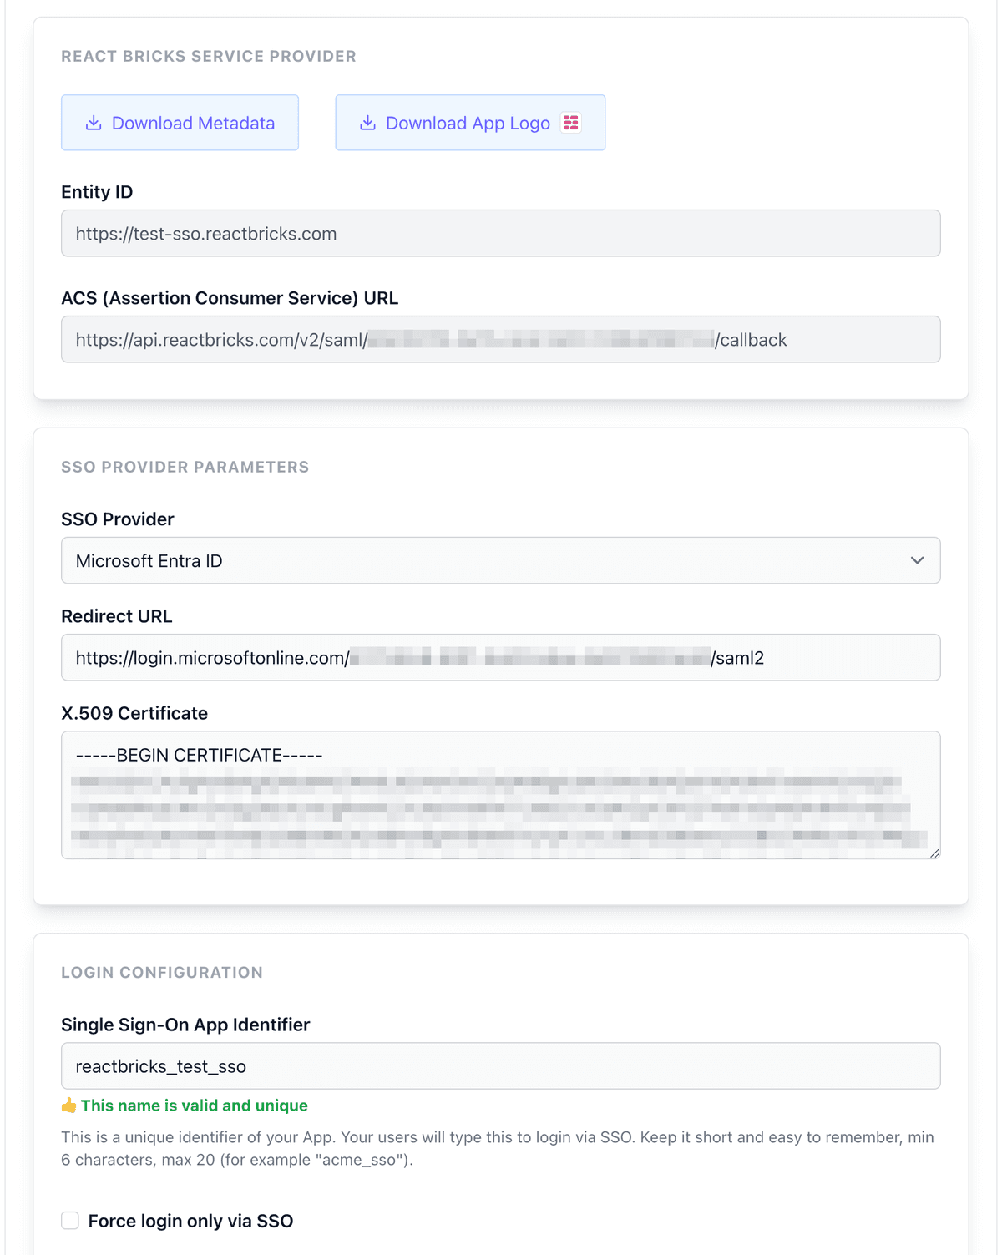
Task: Click the Download App Logo button
Action: [x=469, y=122]
